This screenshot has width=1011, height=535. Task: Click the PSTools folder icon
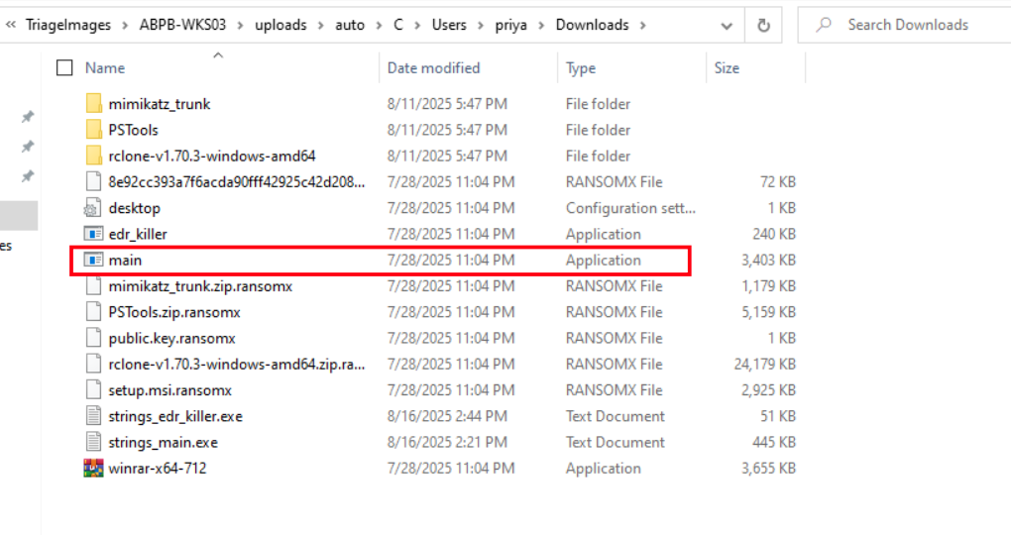94,130
